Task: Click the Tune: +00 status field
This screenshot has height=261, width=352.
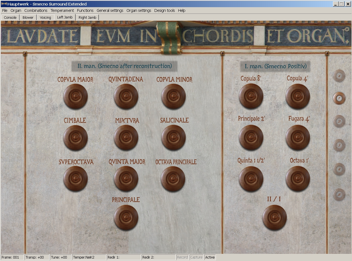Action: tap(61, 257)
